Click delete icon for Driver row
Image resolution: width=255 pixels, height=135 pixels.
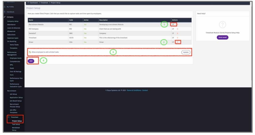pos(177,42)
